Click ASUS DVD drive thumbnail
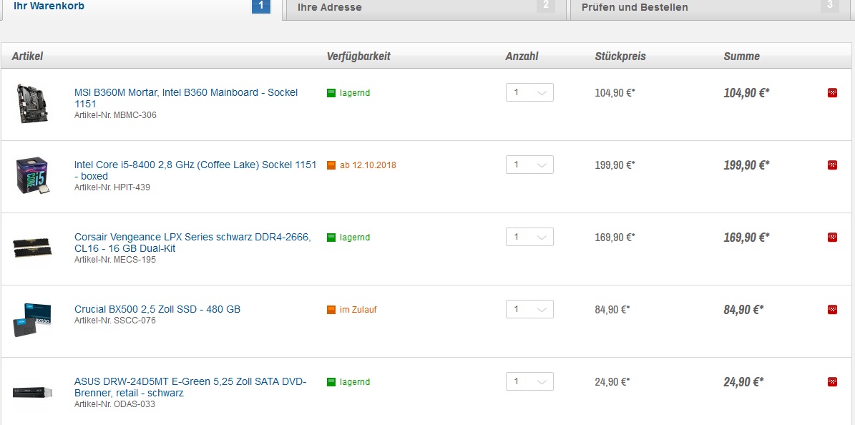The height and width of the screenshot is (425, 855). (33, 392)
